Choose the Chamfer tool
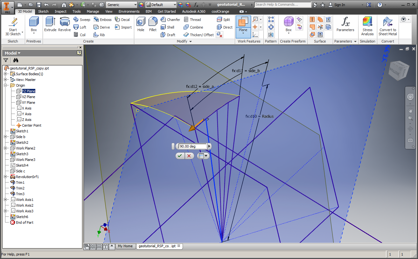Viewport: 418px width, 259px height. click(170, 20)
